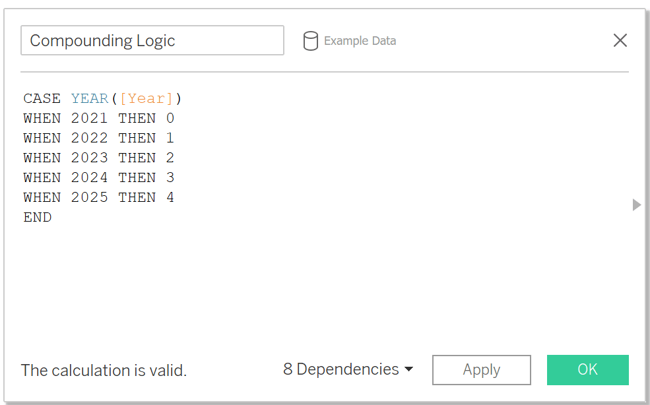650x405 pixels.
Task: Expand the function reference panel arrow
Action: point(637,204)
